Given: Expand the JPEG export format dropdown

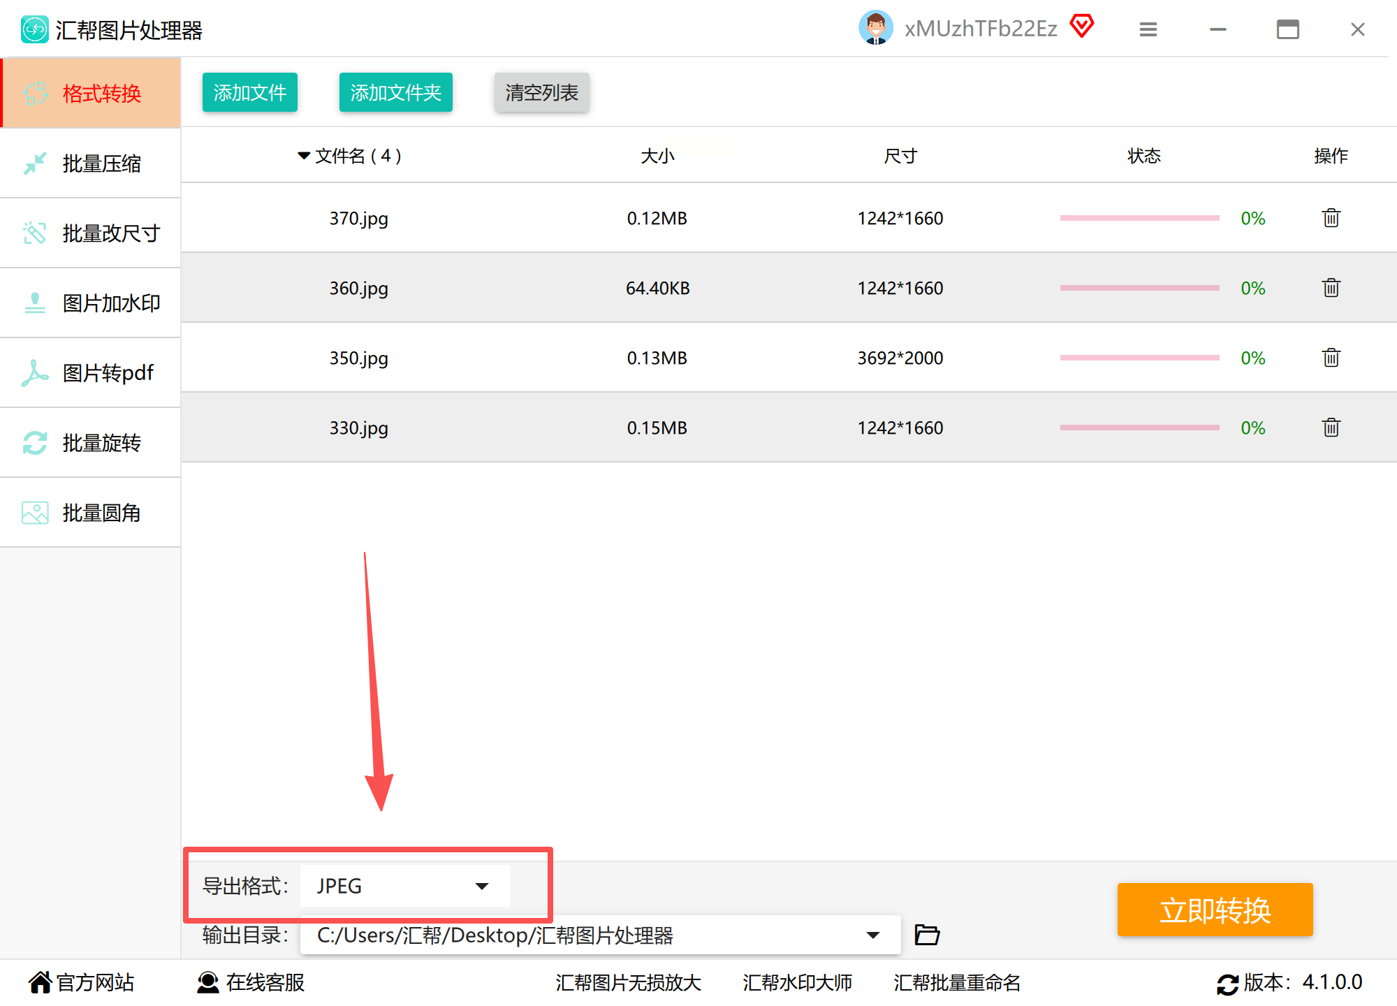Looking at the screenshot, I should click(481, 886).
